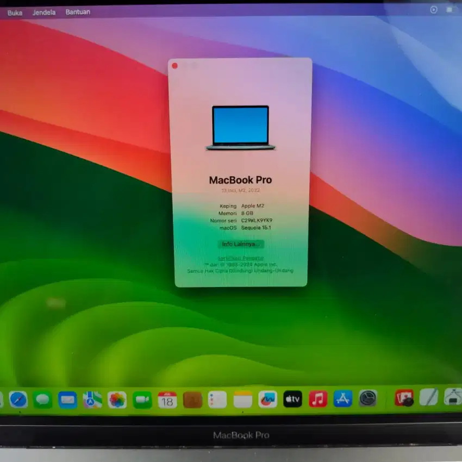Click the 'Keping' label

pyautogui.click(x=228, y=206)
